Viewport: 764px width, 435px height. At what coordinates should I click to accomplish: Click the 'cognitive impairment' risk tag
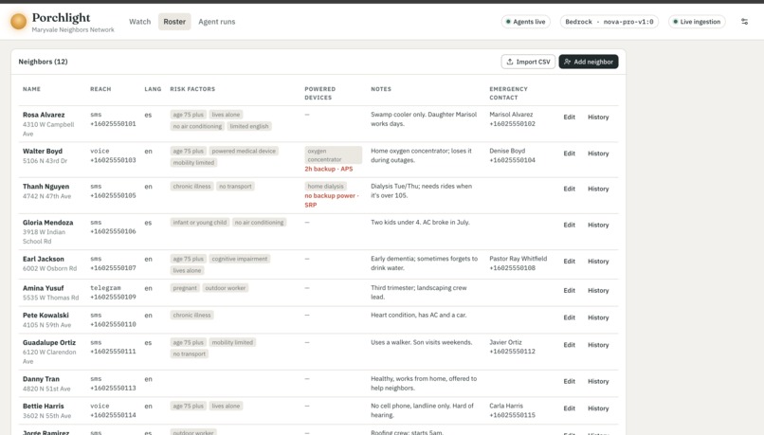pos(240,259)
